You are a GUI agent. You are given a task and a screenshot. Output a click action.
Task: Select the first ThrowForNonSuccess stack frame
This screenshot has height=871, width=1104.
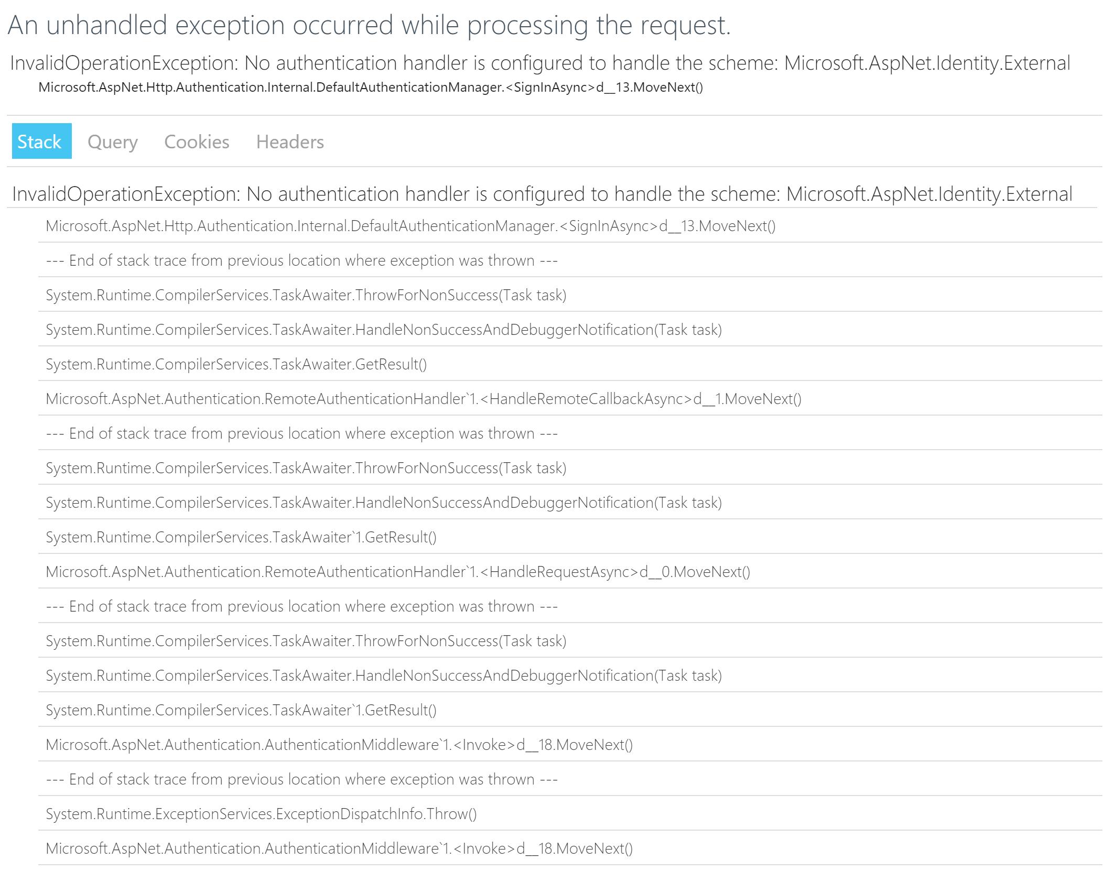click(570, 295)
